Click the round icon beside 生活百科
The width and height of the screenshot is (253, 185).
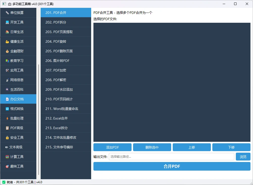coord(7,89)
